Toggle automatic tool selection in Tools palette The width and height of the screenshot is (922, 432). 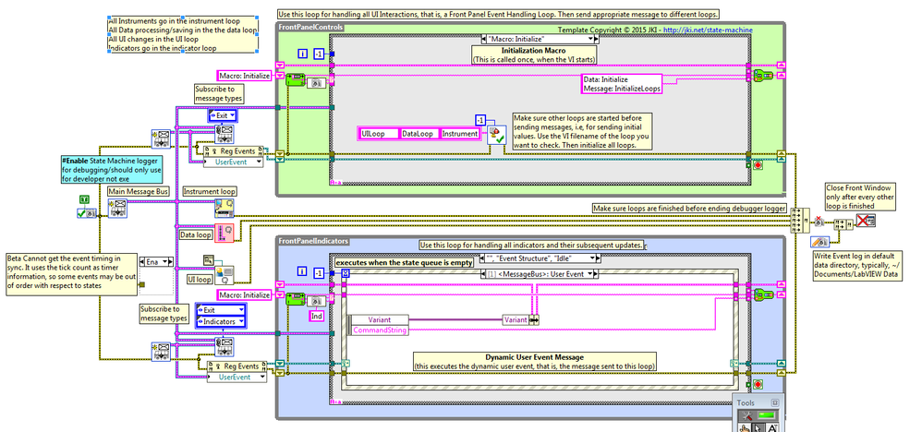765,416
